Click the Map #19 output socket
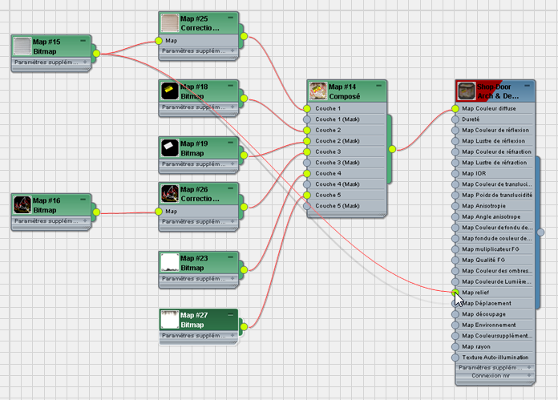 pyautogui.click(x=244, y=156)
